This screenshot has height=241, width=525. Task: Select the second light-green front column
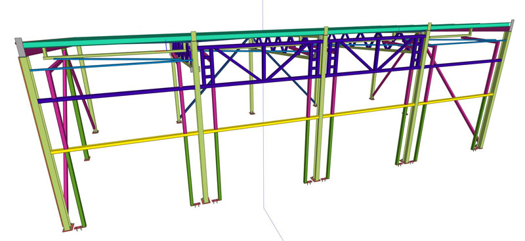pos(200,118)
